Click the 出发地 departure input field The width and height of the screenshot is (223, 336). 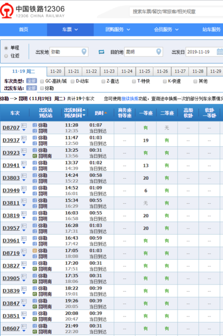click(69, 52)
